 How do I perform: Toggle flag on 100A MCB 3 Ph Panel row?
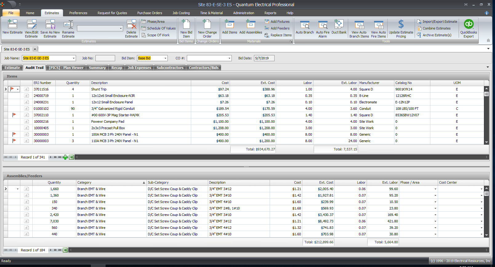(14, 134)
